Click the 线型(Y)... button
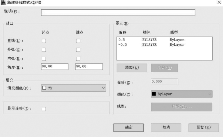223x137 pixels. coord(182,107)
